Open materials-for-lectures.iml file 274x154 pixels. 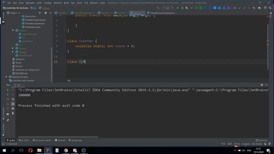click(x=27, y=70)
